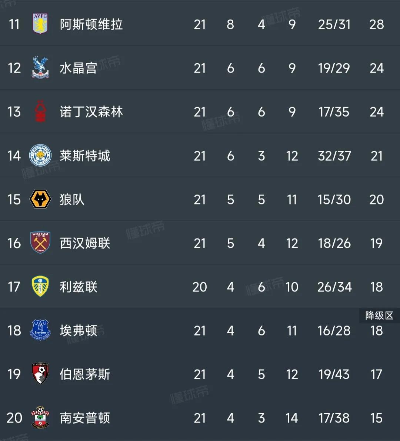The height and width of the screenshot is (441, 400).
Task: Click the 水晶宫 team name
Action: (x=78, y=68)
